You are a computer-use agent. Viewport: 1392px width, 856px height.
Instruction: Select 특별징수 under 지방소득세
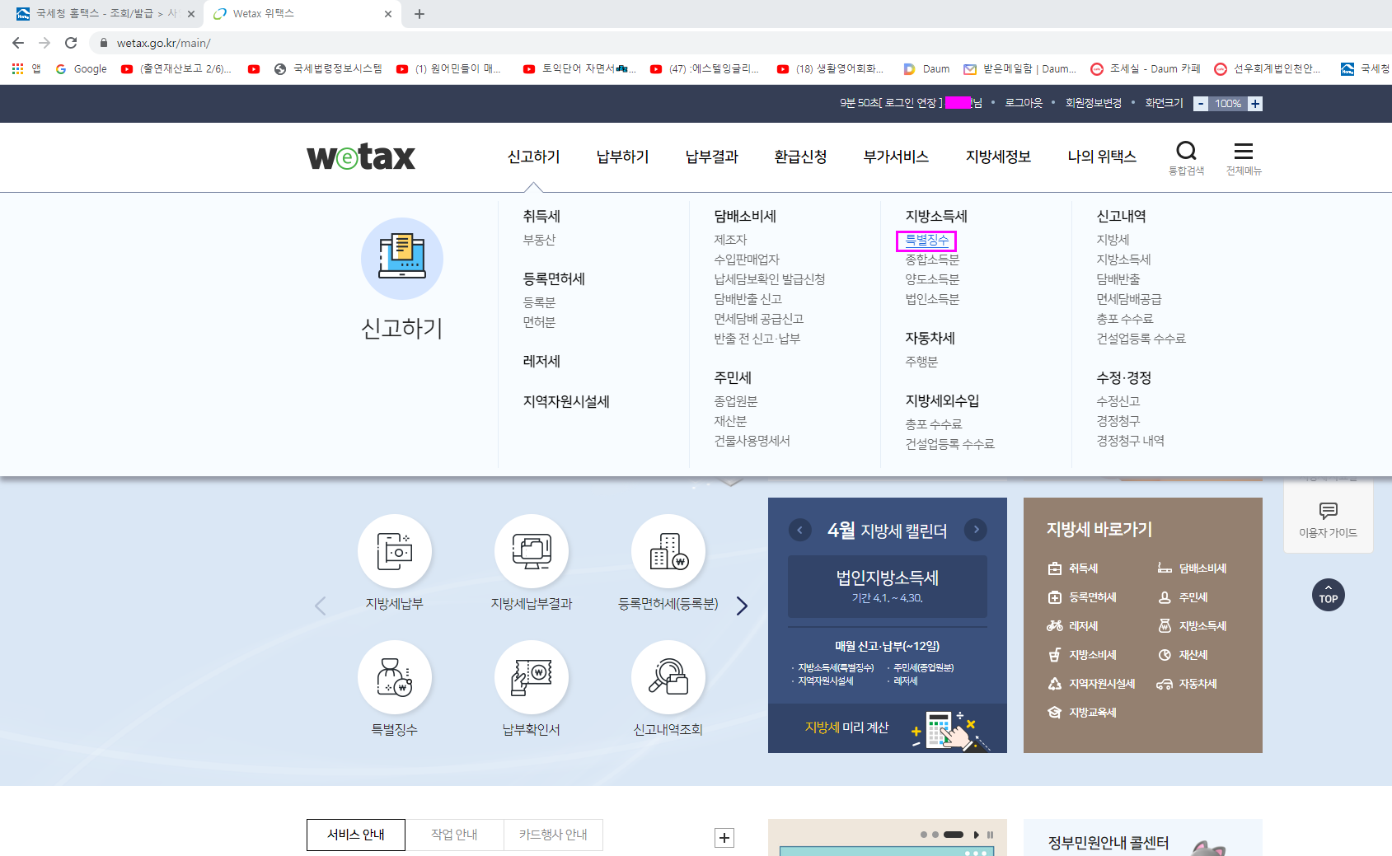926,240
